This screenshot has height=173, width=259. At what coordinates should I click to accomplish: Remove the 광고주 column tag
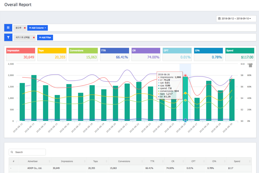(25, 28)
